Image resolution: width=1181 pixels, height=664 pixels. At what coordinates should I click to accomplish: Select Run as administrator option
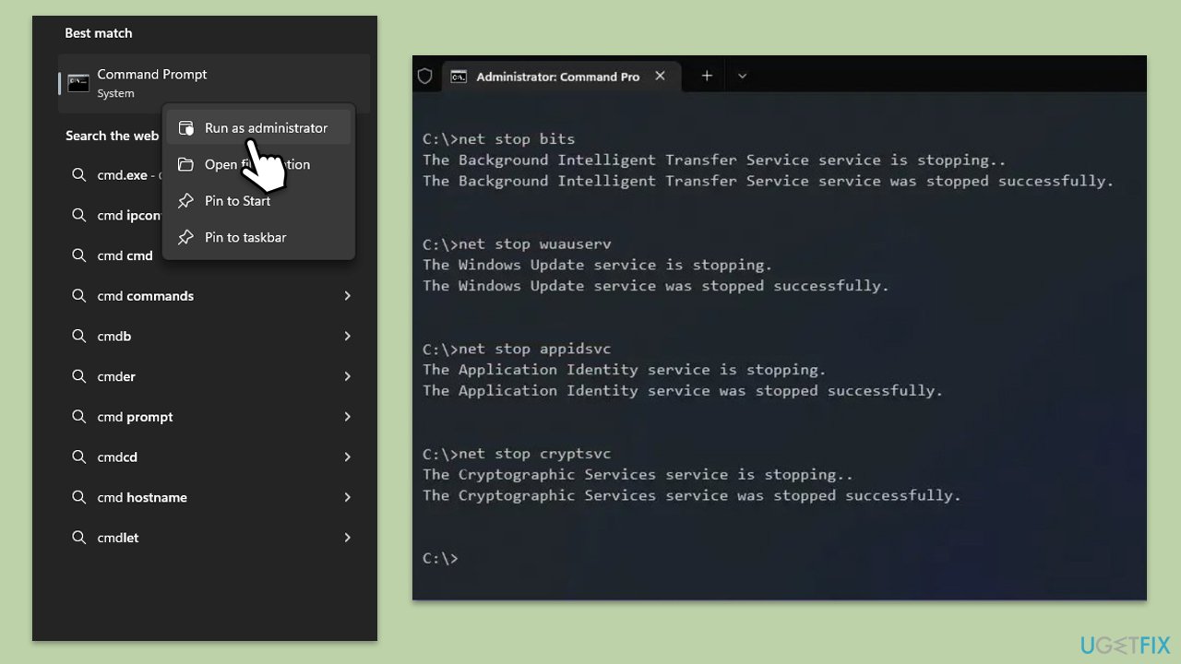(258, 127)
